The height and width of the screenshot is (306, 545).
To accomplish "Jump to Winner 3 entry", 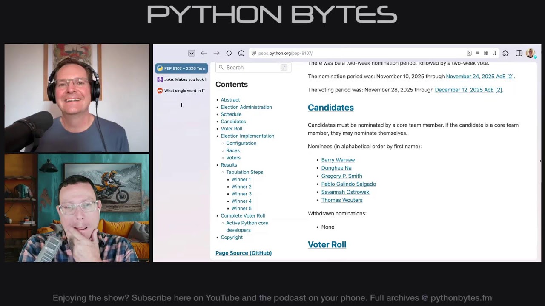I will 241,194.
